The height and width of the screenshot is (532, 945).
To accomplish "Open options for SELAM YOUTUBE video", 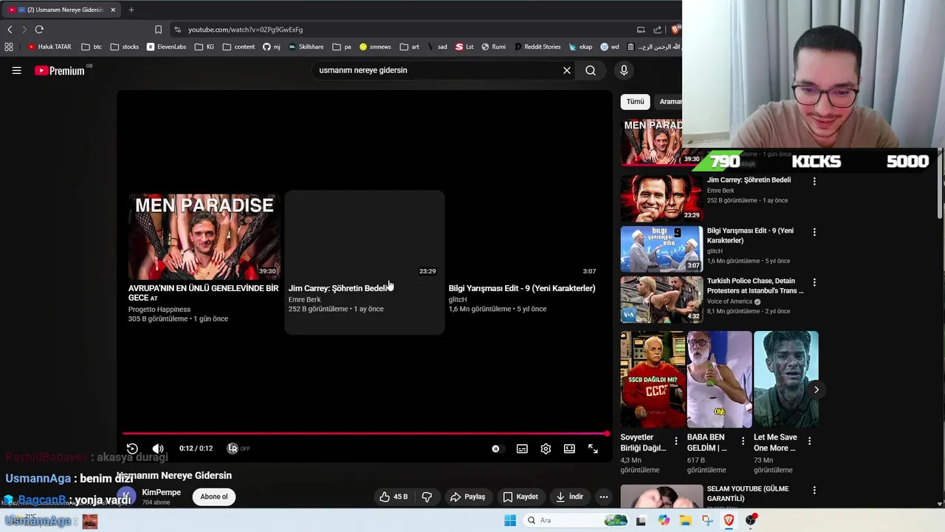I will pyautogui.click(x=814, y=490).
